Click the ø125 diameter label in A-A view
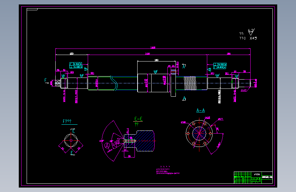 coord(207,118)
